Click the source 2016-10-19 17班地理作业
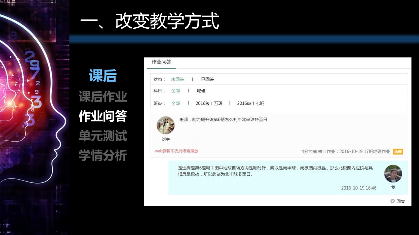419x235 pixels. coord(365,151)
